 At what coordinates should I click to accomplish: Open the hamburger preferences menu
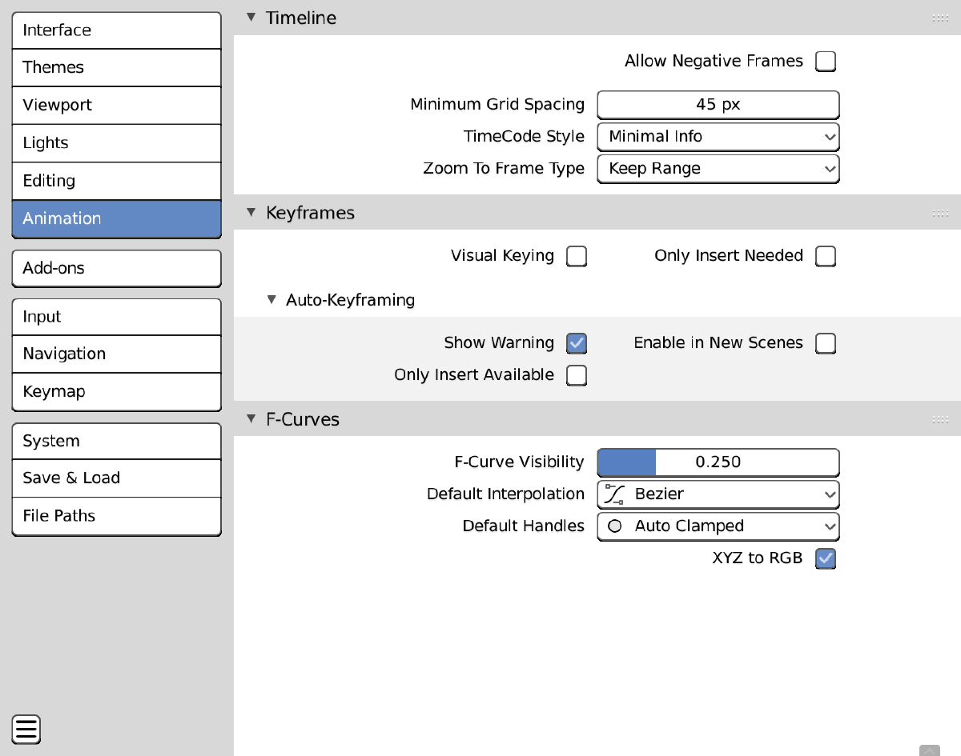click(x=26, y=730)
